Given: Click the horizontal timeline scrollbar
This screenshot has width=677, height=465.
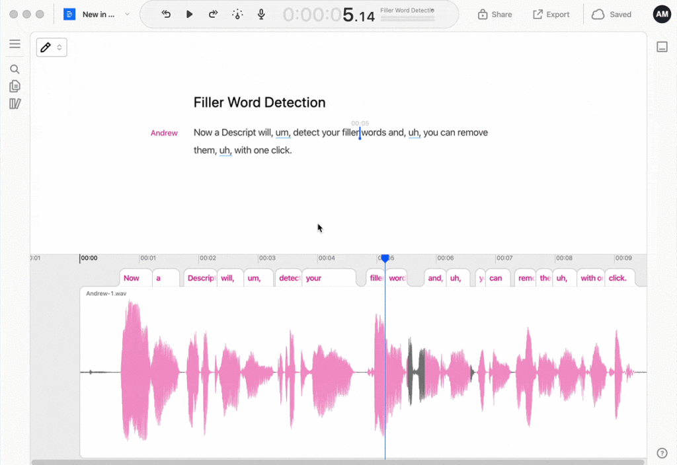Looking at the screenshot, I should tap(338, 462).
